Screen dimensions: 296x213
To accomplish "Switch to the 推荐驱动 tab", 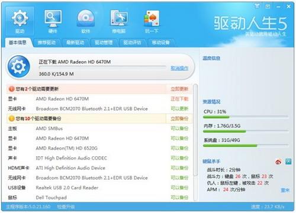I will click(x=47, y=43).
